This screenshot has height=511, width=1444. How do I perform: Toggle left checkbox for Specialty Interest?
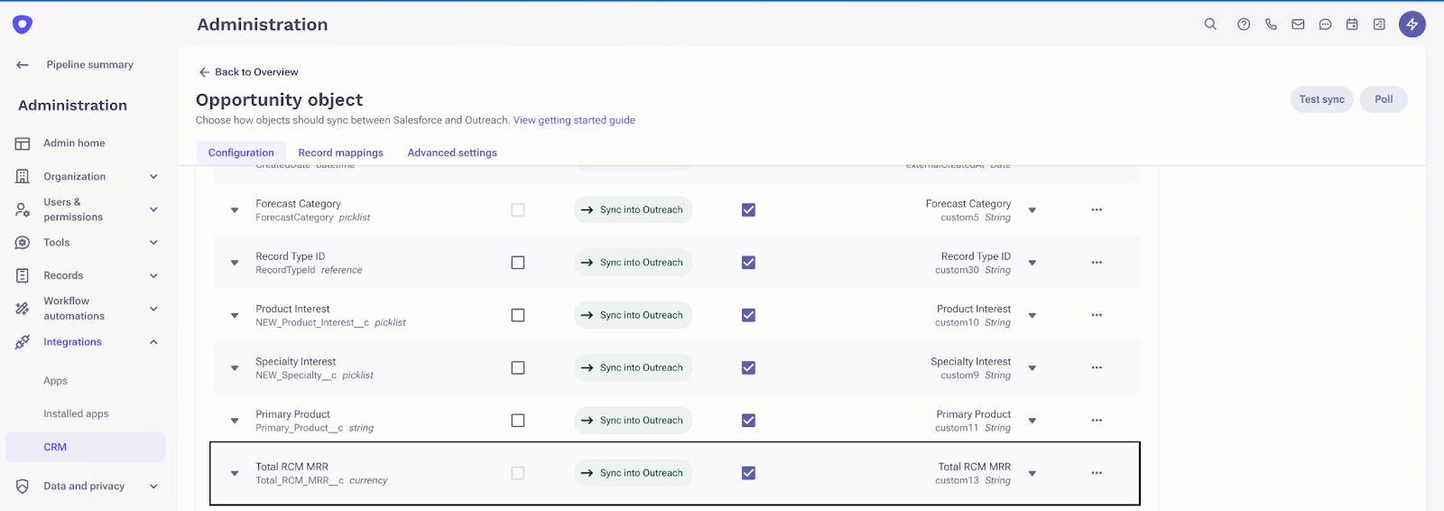point(518,367)
